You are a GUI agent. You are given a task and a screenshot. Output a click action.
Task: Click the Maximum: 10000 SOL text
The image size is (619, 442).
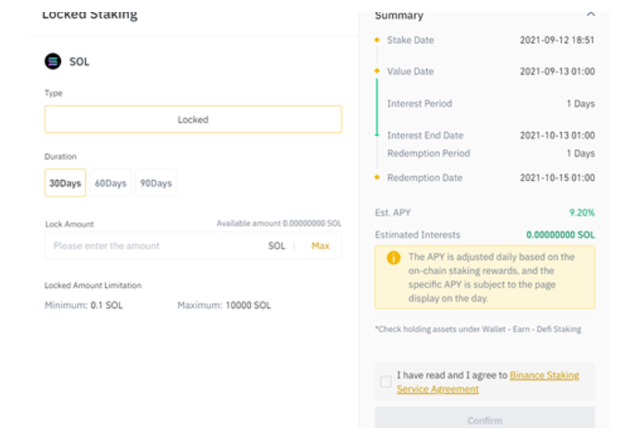[224, 305]
